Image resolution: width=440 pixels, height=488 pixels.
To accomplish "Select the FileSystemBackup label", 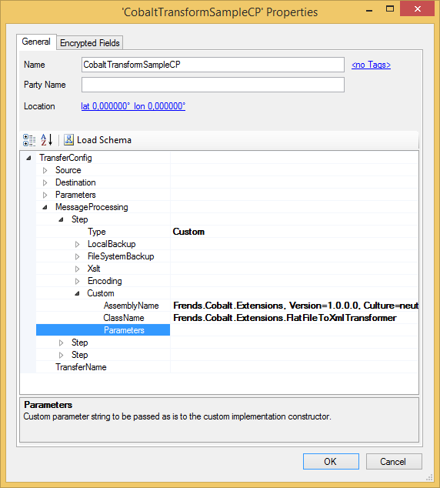I will [x=121, y=257].
